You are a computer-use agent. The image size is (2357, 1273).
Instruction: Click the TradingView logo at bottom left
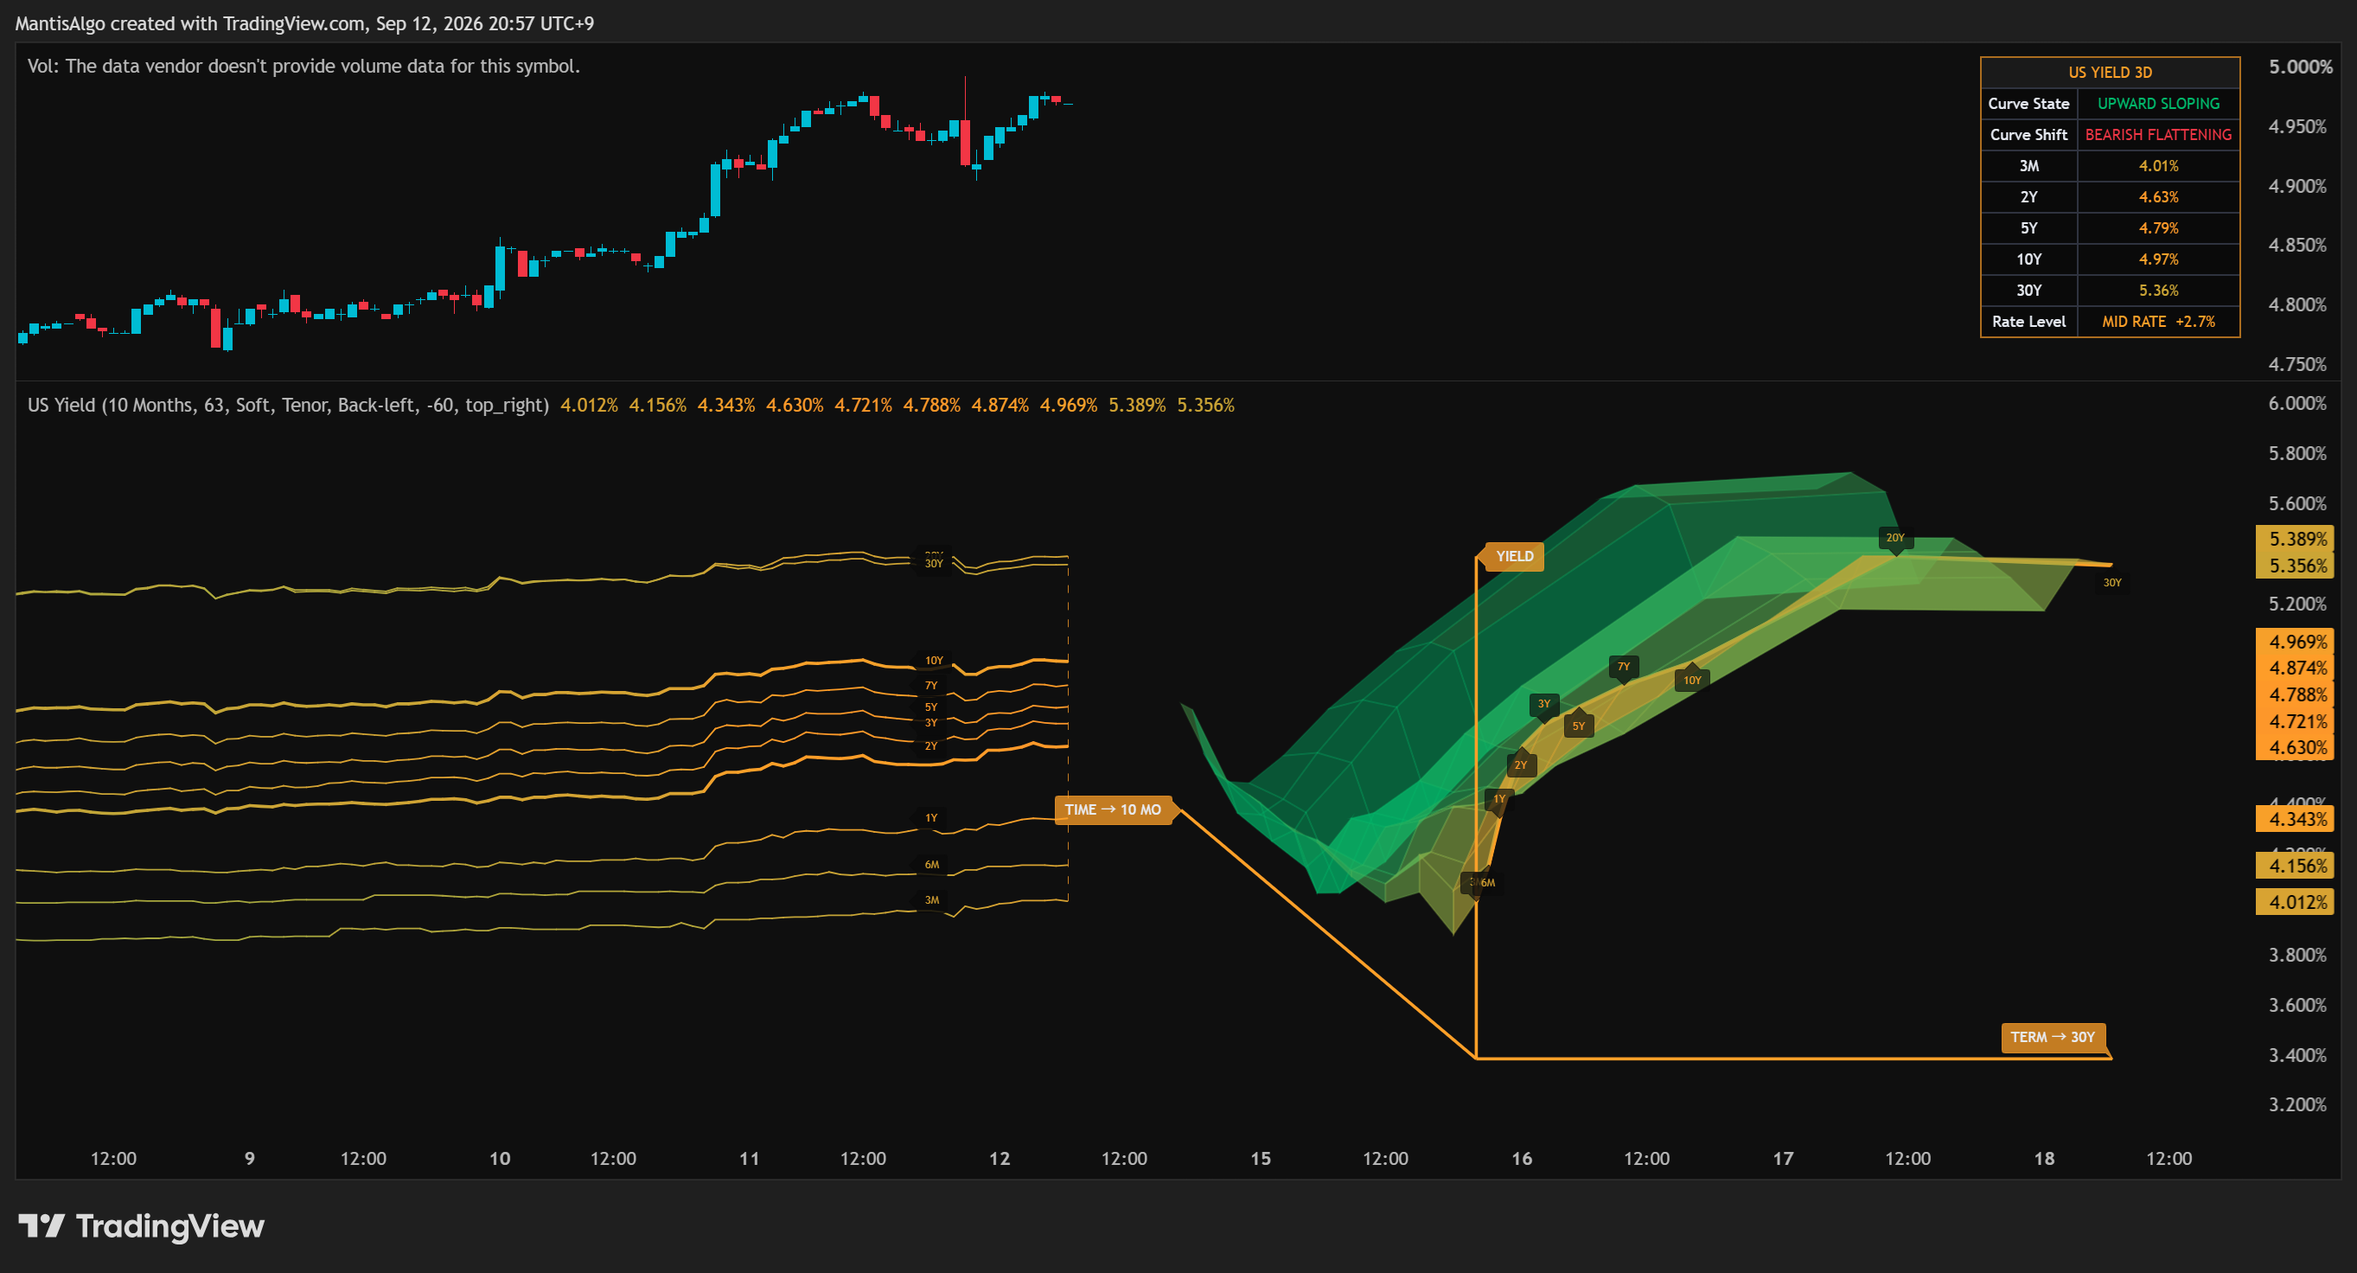click(141, 1225)
